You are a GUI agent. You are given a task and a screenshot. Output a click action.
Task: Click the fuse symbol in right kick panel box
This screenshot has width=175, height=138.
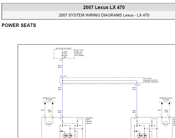coord(63,54)
